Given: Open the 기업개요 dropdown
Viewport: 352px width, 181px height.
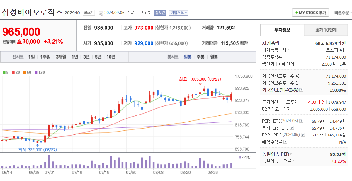Looking at the screenshot, I should 178,13.
